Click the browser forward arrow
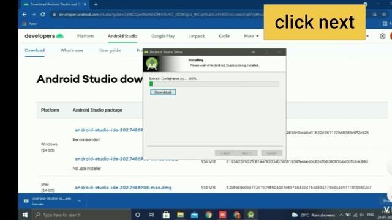The height and width of the screenshot is (220, 392). (34, 15)
